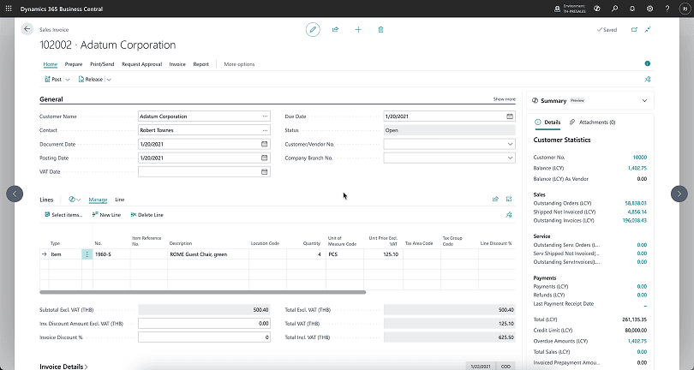Click Show more in General
Screen dimensions: 694x370
504,99
